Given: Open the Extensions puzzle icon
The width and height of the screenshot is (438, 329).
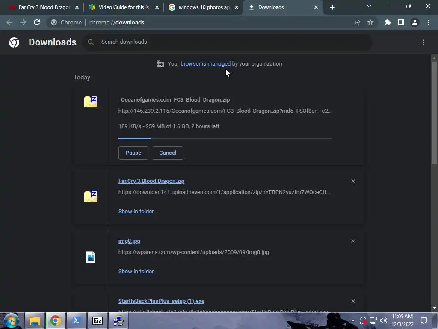Looking at the screenshot, I should pos(388,22).
